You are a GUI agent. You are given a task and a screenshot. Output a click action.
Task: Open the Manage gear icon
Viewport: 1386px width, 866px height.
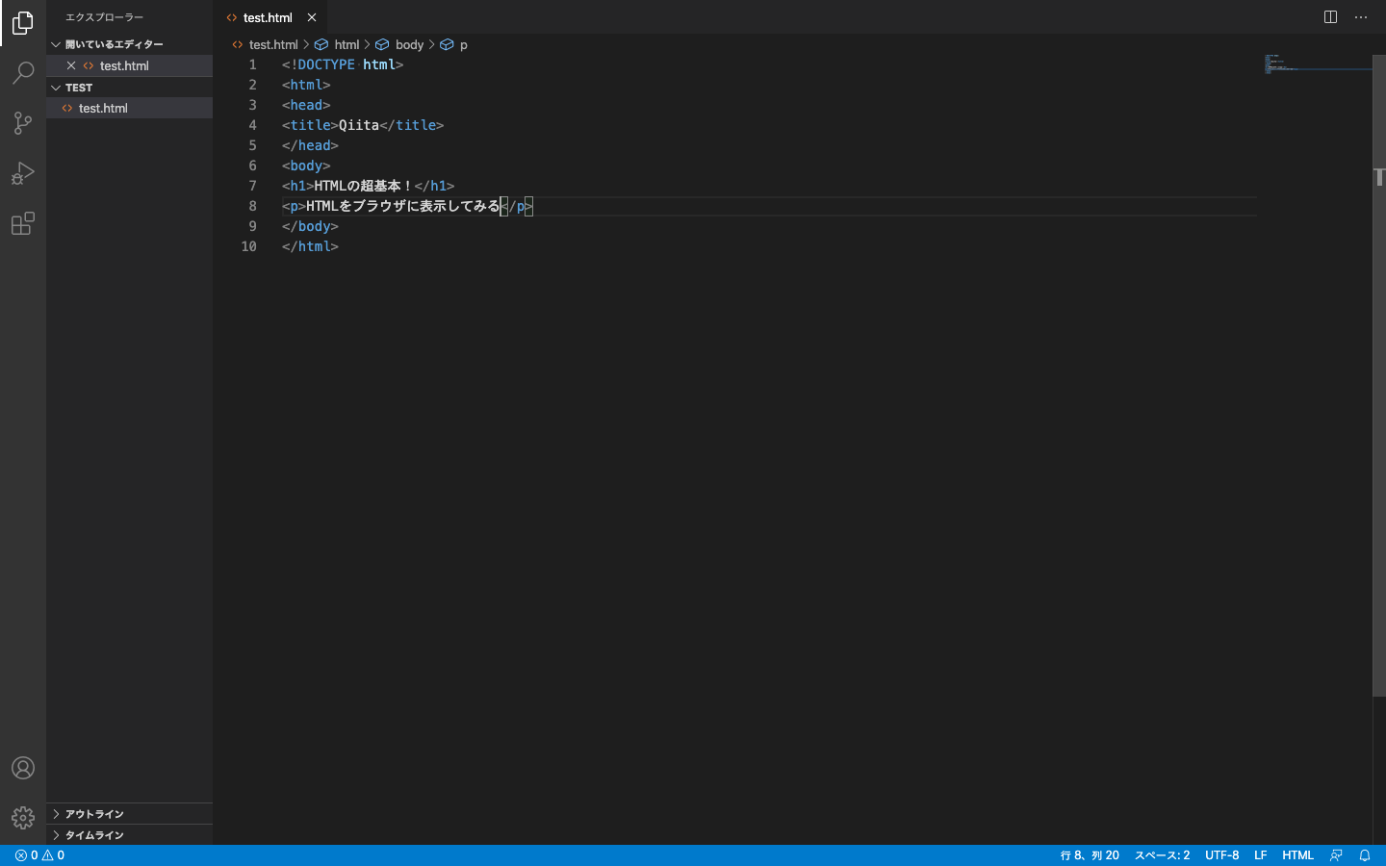(x=23, y=818)
